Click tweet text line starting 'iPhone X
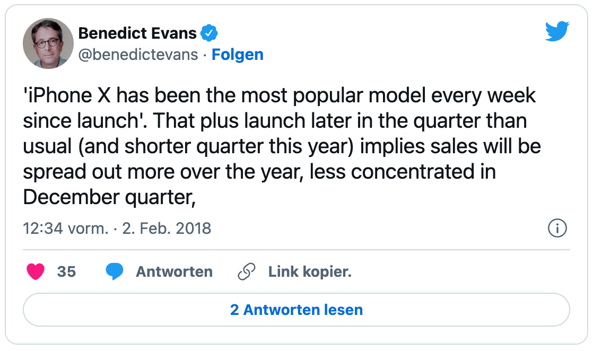 pos(280,95)
